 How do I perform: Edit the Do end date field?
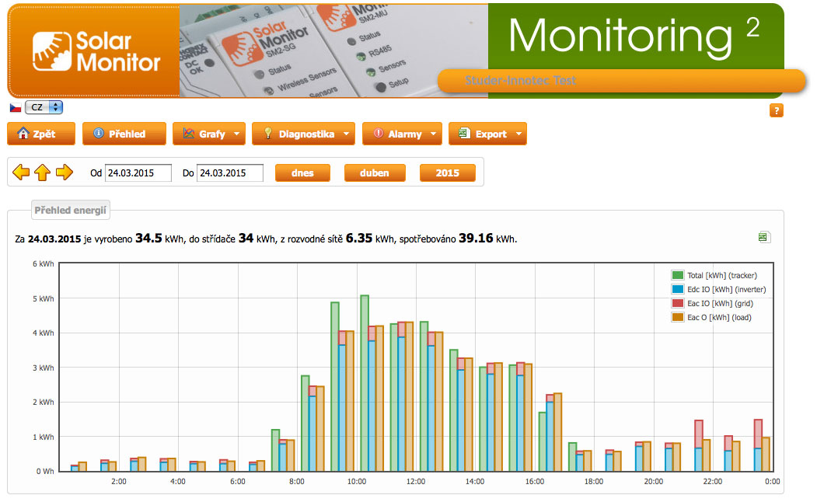click(x=230, y=173)
